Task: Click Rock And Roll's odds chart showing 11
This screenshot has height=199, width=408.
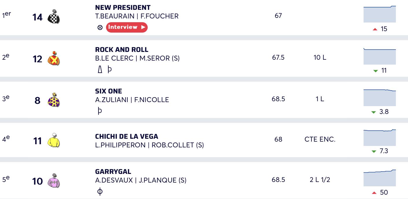Action: 380,56
